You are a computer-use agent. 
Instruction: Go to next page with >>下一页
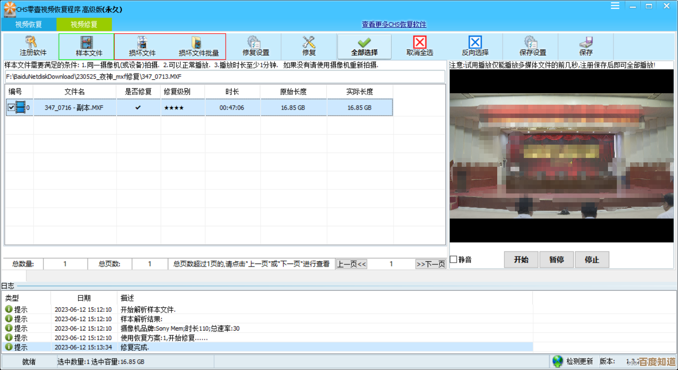[x=430, y=264]
